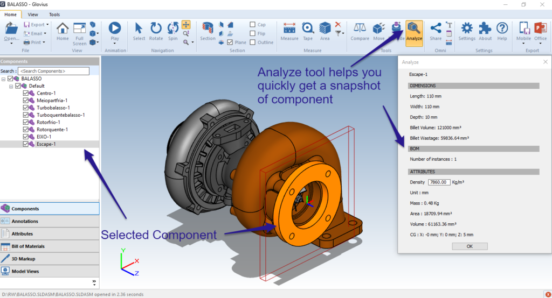Open the Bill of Materials panel
The width and height of the screenshot is (552, 298).
[50, 246]
